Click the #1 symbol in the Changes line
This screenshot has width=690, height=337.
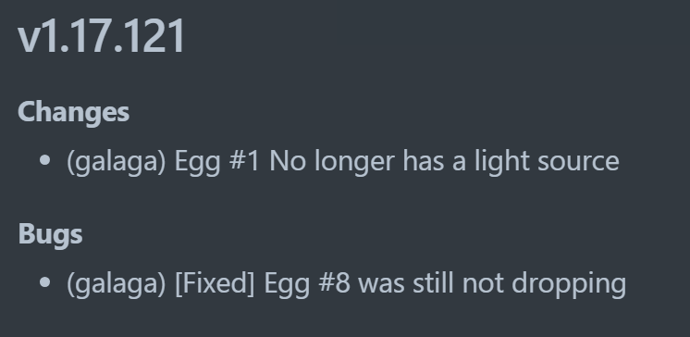[x=244, y=161]
